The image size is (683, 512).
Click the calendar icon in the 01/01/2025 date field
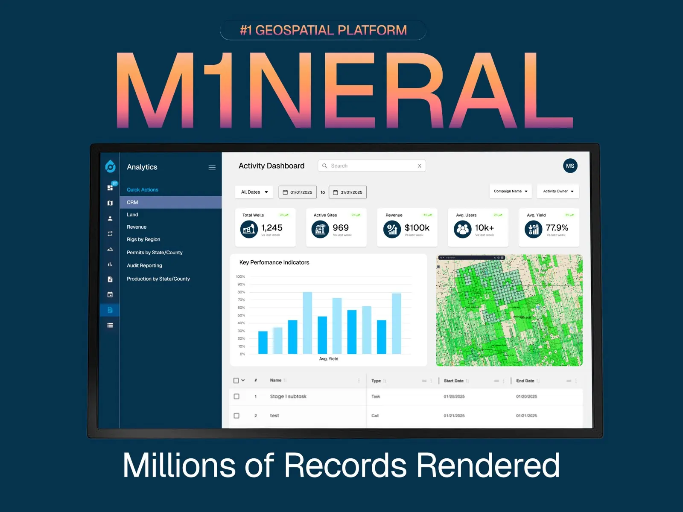(x=286, y=192)
